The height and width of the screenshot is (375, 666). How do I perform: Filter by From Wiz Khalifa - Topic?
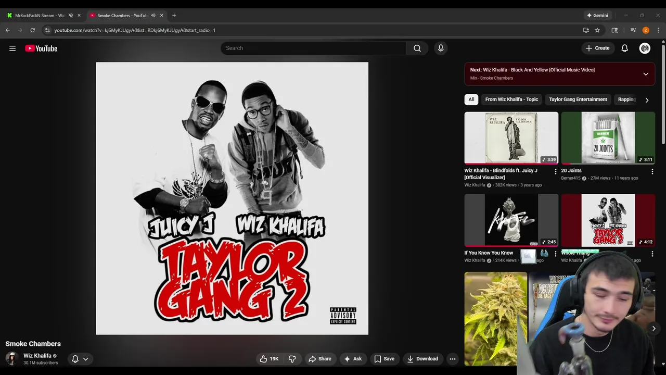pos(511,99)
